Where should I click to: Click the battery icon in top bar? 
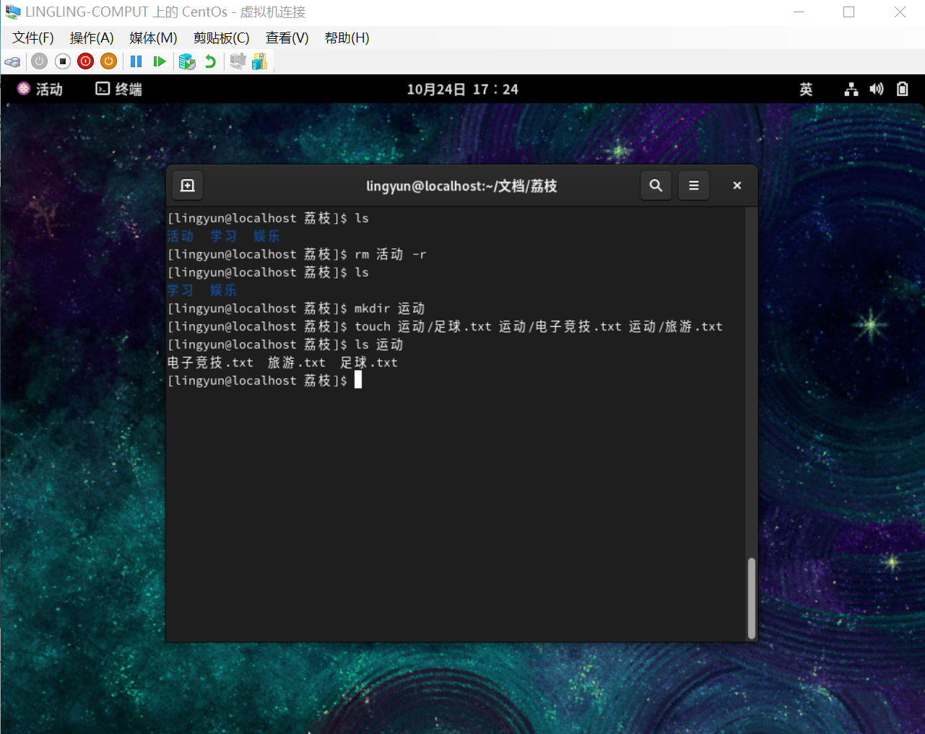[903, 89]
